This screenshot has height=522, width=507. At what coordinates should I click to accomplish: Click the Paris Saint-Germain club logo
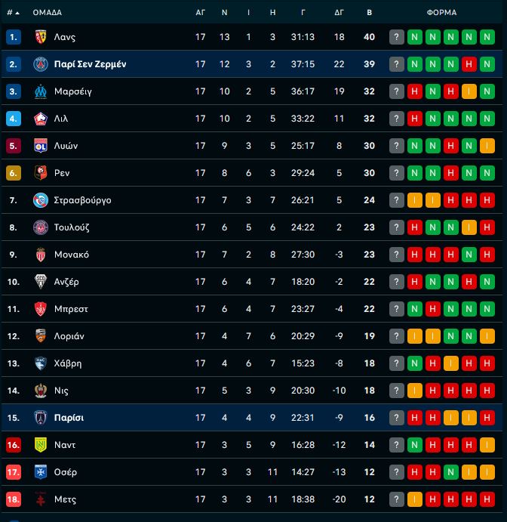41,64
